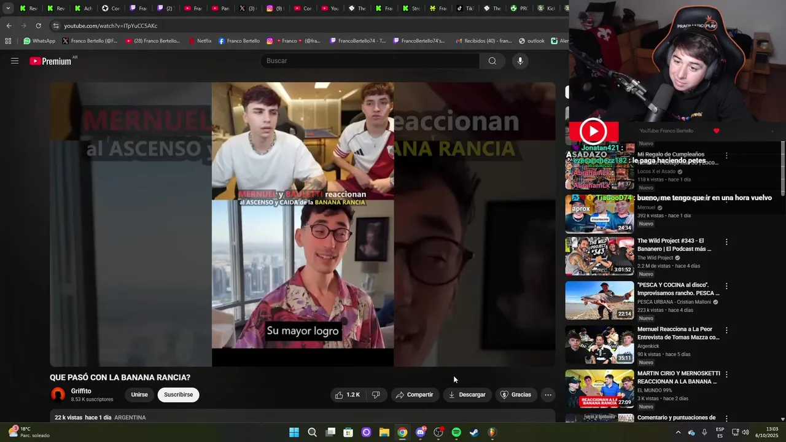Open the Windows Start menu
The width and height of the screenshot is (786, 442).
[294, 432]
